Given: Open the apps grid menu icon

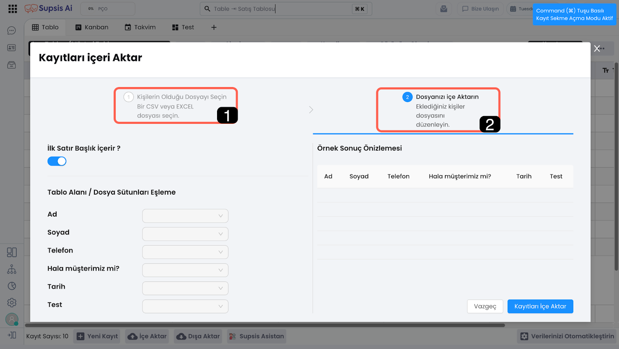Looking at the screenshot, I should tap(12, 9).
